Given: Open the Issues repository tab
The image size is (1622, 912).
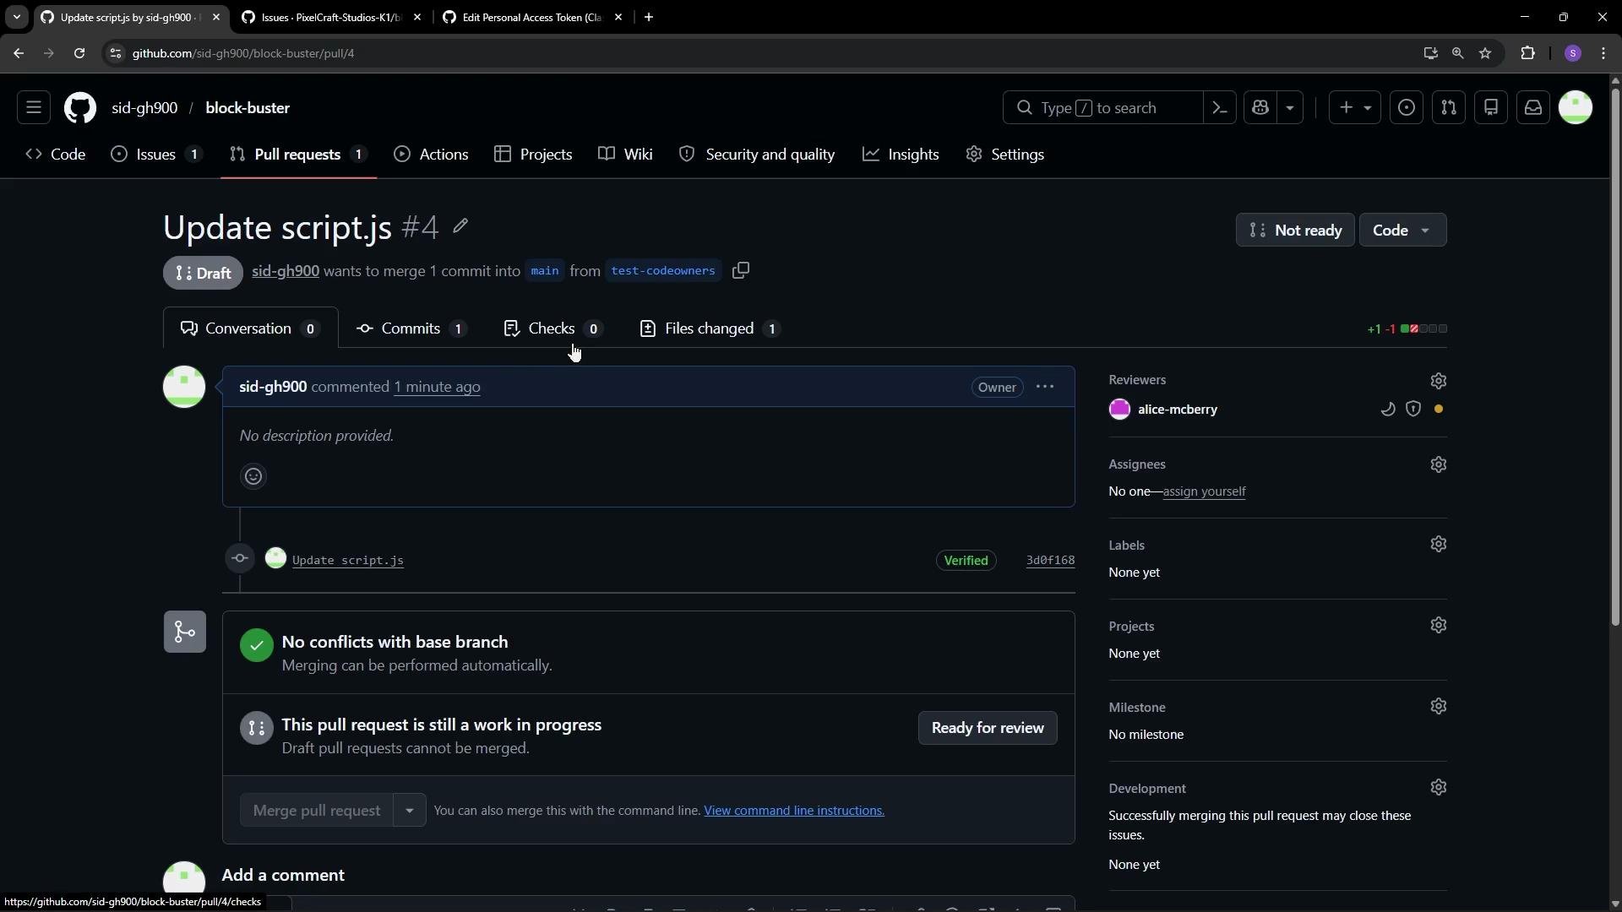Looking at the screenshot, I should [157, 155].
